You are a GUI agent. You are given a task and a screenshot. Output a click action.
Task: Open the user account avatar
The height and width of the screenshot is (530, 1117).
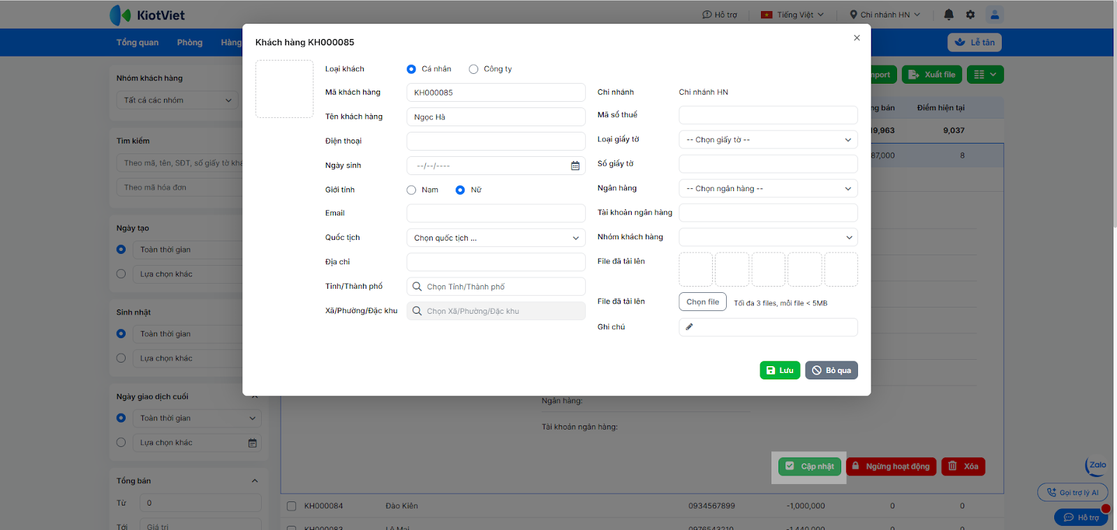[995, 15]
